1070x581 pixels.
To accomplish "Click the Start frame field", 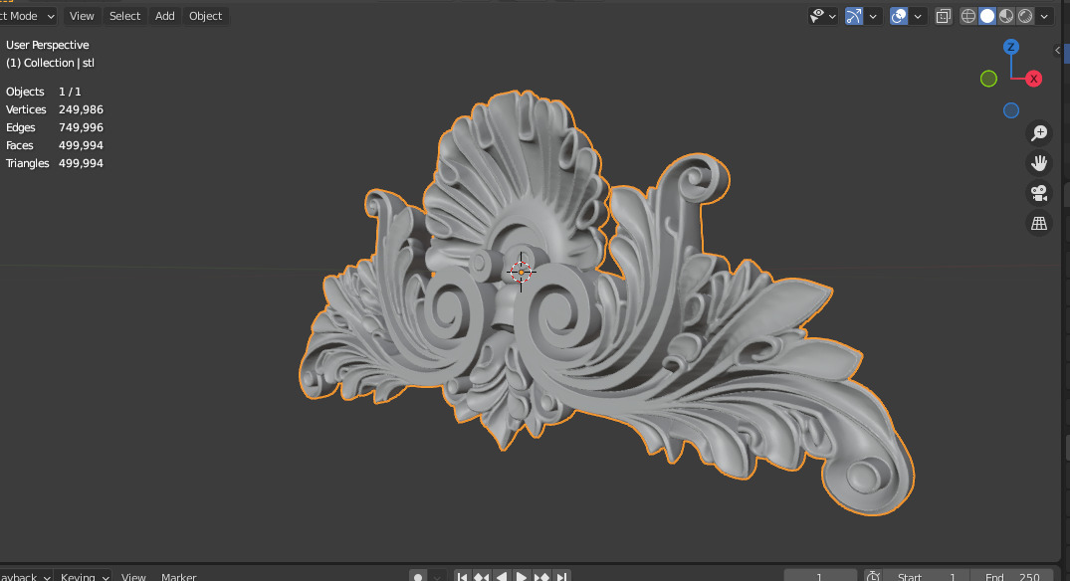I will 926,577.
